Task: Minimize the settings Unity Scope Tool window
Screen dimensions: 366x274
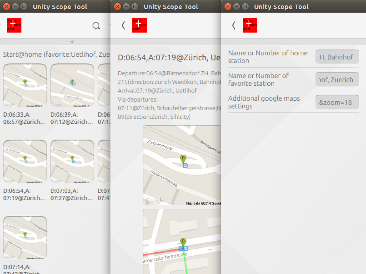Action: coord(237,6)
